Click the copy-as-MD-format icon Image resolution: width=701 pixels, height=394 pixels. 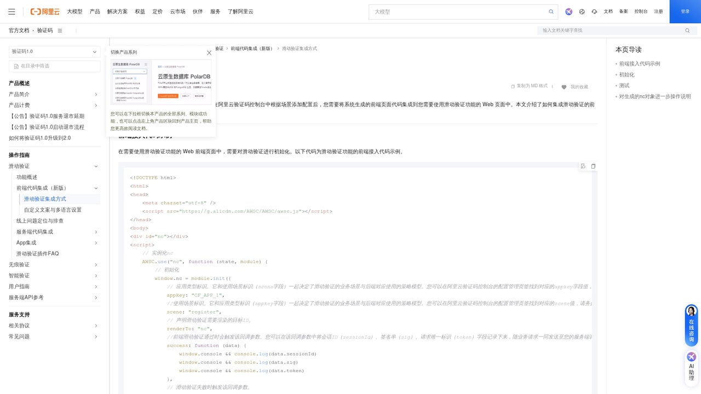[x=513, y=86]
